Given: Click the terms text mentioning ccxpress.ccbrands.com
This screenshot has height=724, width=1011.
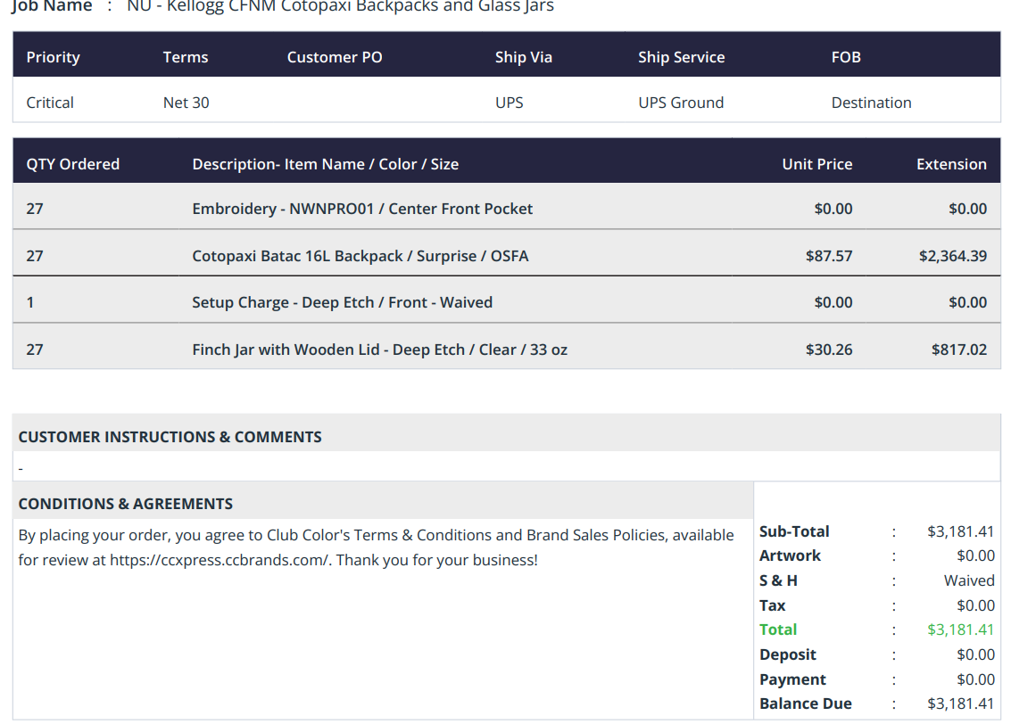Looking at the screenshot, I should point(376,547).
